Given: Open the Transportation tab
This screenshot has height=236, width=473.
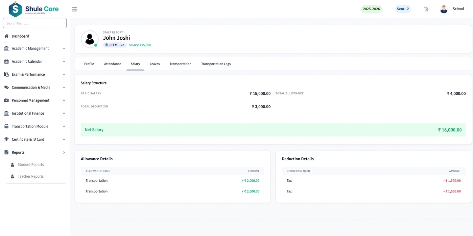Looking at the screenshot, I should tap(180, 64).
